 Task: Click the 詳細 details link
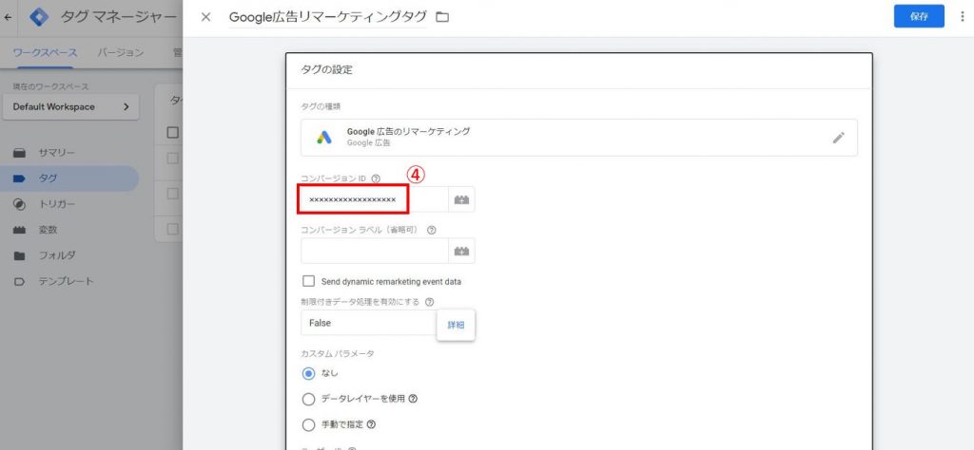456,325
